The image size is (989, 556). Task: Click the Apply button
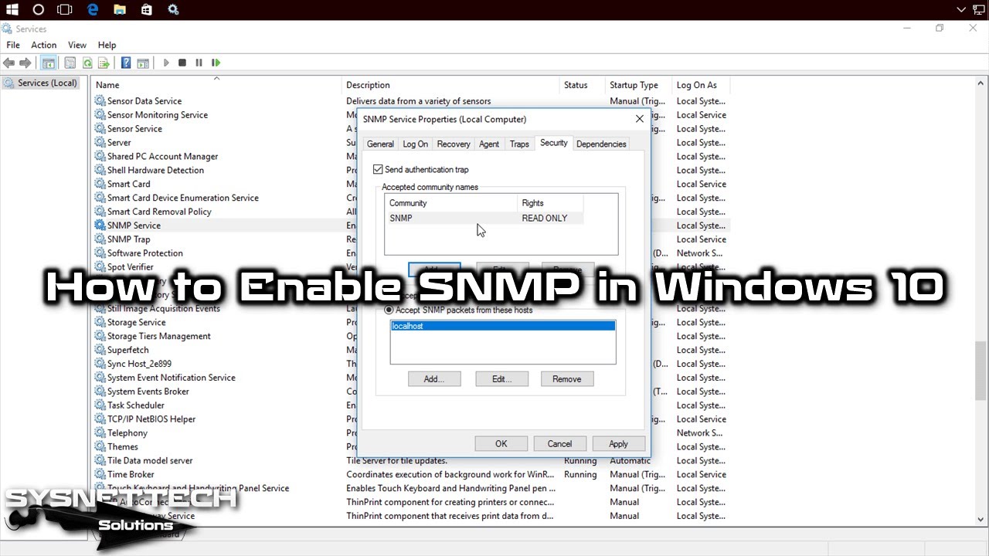[618, 444]
